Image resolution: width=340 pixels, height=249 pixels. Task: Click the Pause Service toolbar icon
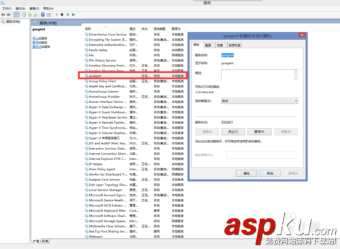[x=67, y=15]
